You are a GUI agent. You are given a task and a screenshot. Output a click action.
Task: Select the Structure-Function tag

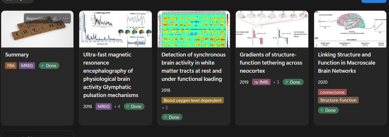click(338, 100)
